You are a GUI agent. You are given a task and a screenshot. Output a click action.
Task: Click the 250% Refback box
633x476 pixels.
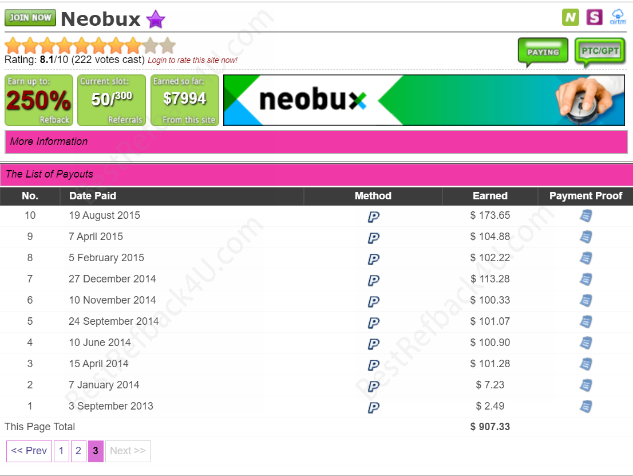pyautogui.click(x=39, y=100)
